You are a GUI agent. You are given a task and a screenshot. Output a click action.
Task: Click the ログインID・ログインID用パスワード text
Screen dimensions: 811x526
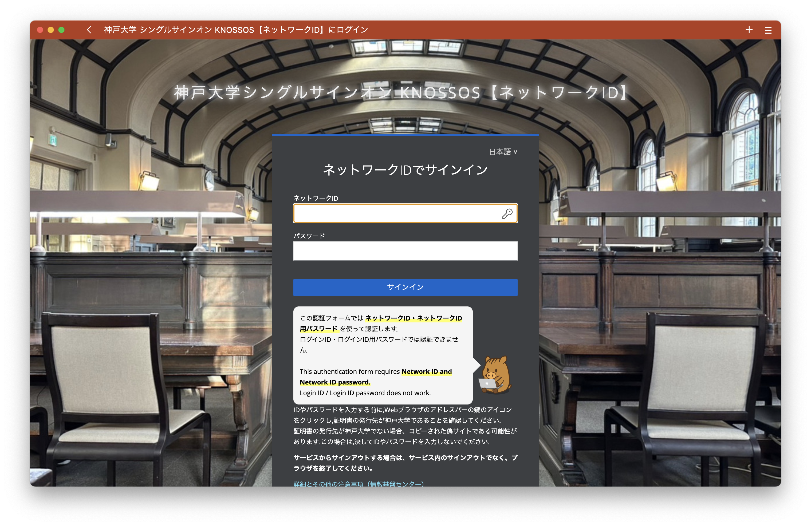pyautogui.click(x=379, y=345)
